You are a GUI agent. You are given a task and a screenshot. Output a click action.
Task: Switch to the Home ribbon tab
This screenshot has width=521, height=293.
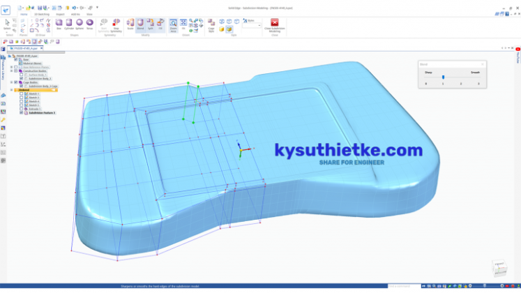(24, 14)
